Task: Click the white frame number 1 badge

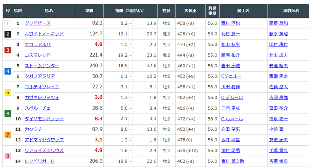Action: [x=8, y=23]
